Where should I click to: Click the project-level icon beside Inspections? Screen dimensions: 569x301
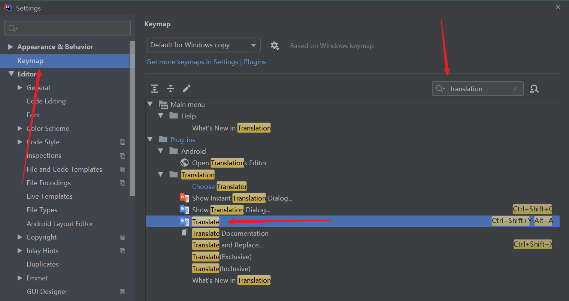click(x=122, y=156)
